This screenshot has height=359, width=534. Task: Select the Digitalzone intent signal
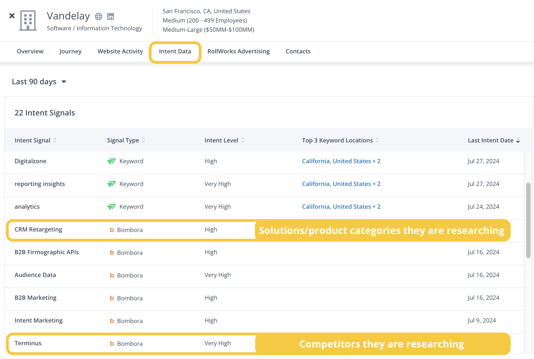30,161
